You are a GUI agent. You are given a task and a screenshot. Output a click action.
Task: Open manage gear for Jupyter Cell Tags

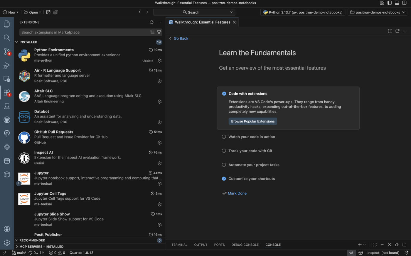pyautogui.click(x=159, y=204)
